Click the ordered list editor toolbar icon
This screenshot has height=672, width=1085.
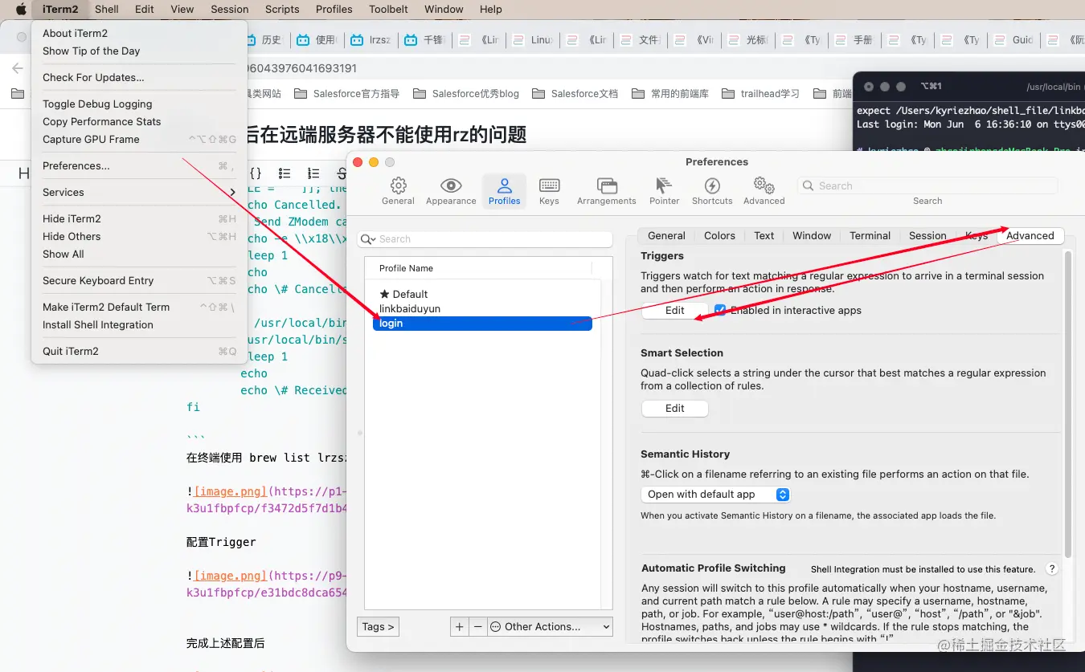tap(313, 173)
